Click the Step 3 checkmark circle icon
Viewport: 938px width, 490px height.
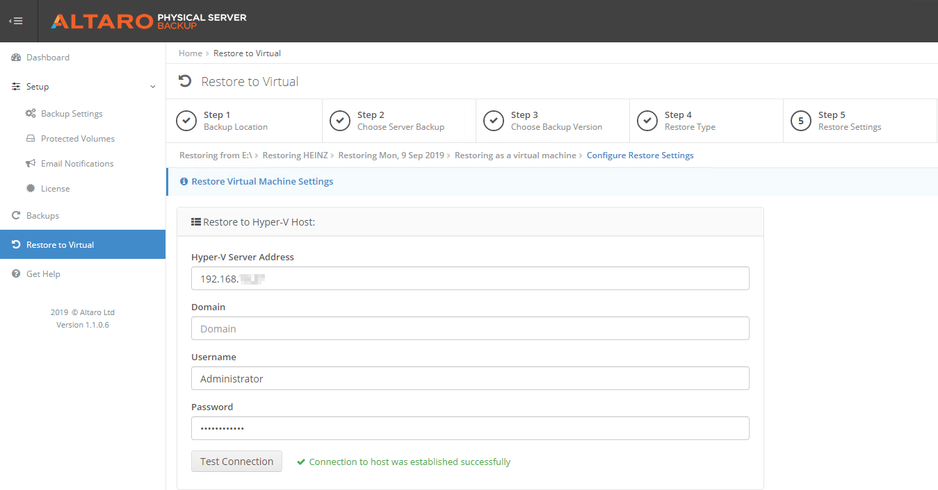point(494,121)
